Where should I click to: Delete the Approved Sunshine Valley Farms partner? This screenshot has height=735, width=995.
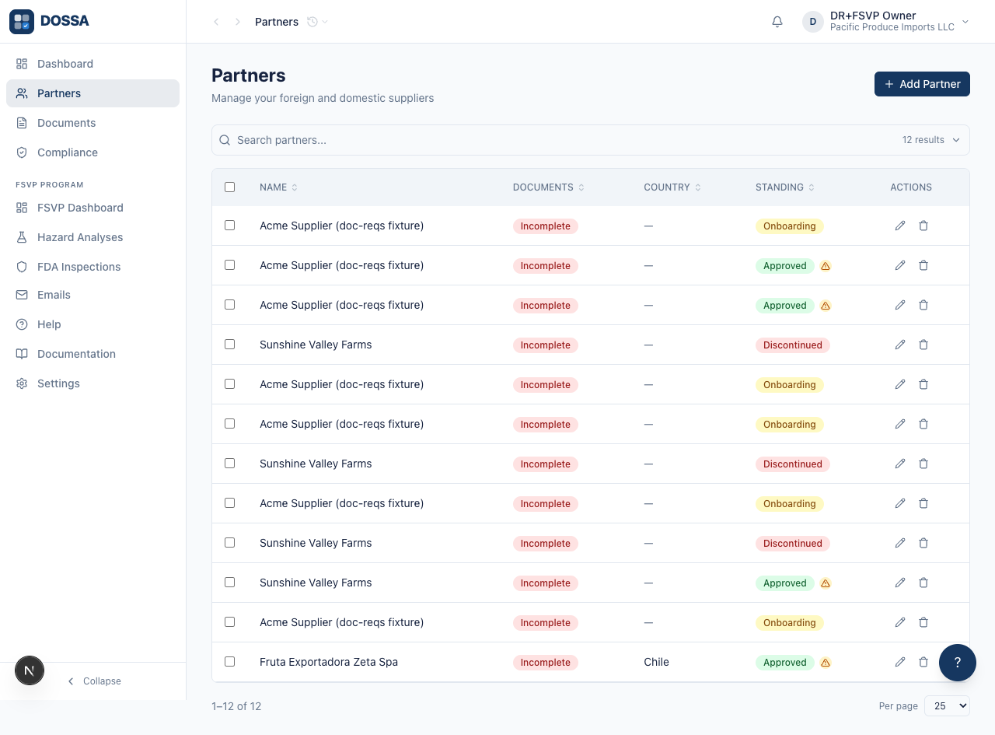(x=923, y=583)
